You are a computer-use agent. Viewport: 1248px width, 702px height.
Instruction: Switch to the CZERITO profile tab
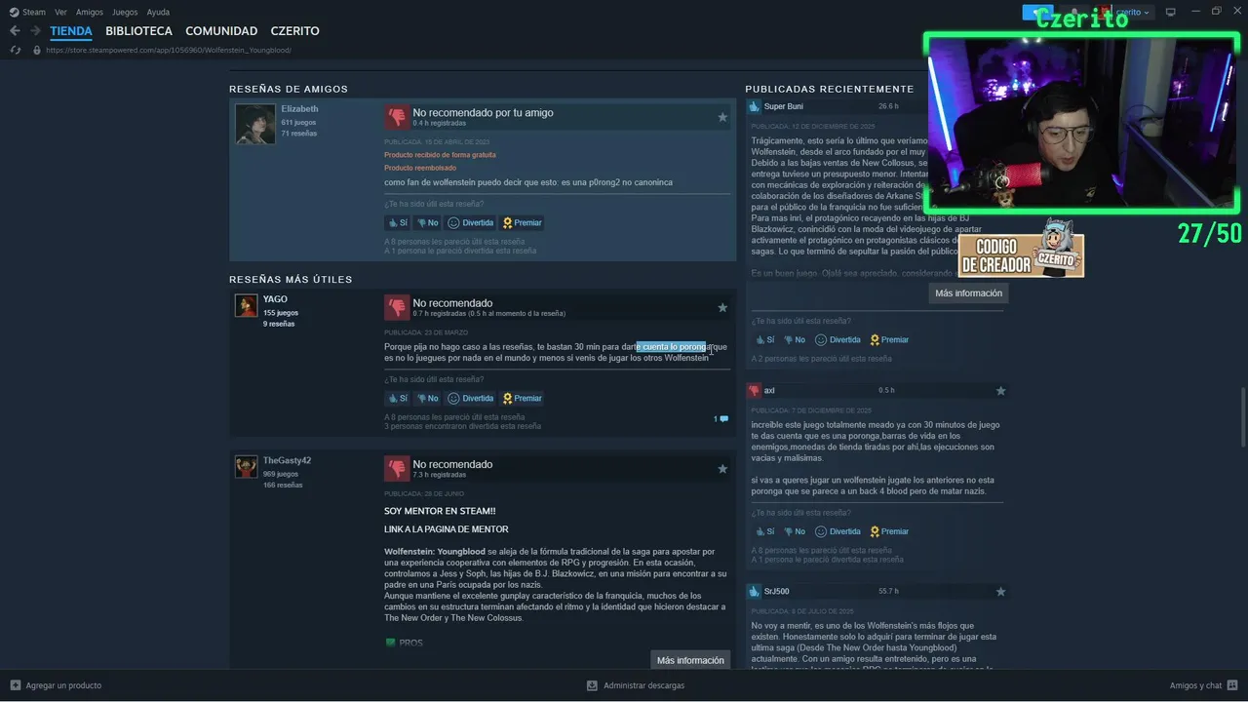tap(294, 31)
